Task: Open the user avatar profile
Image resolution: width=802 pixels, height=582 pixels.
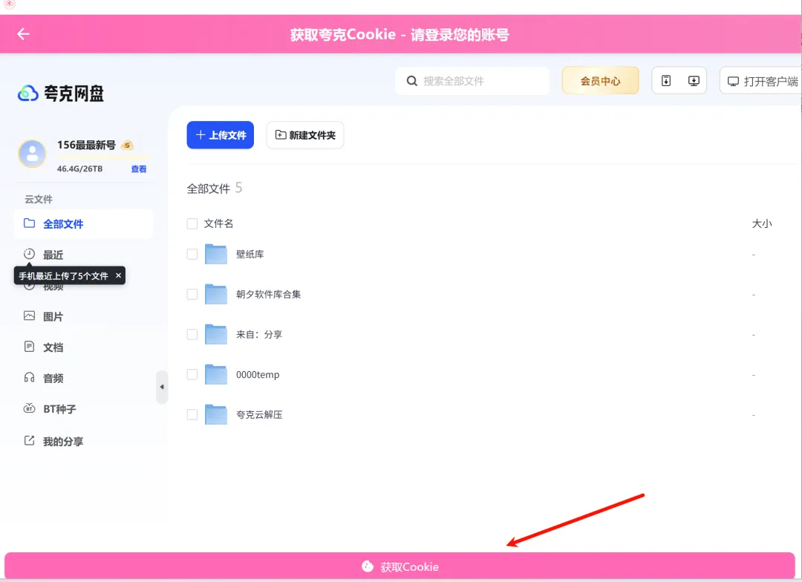Action: [32, 154]
